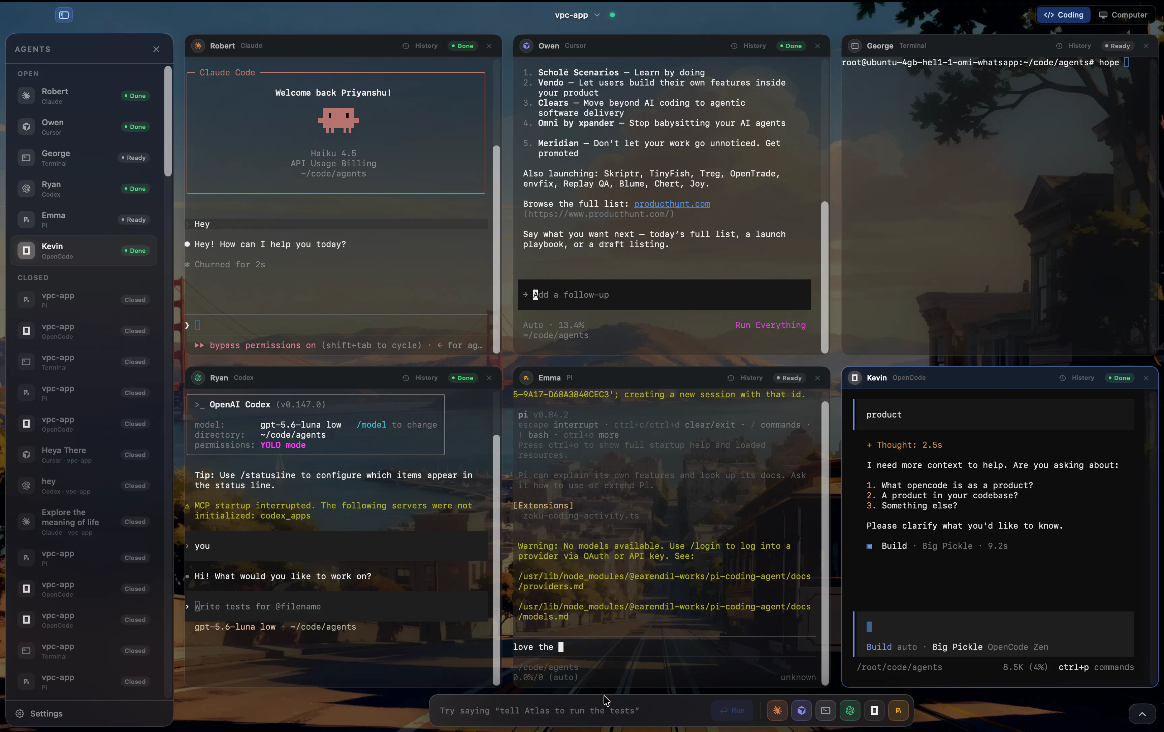Open History in Ryan's pane
Viewport: 1164px width, 732px height.
[x=420, y=378]
